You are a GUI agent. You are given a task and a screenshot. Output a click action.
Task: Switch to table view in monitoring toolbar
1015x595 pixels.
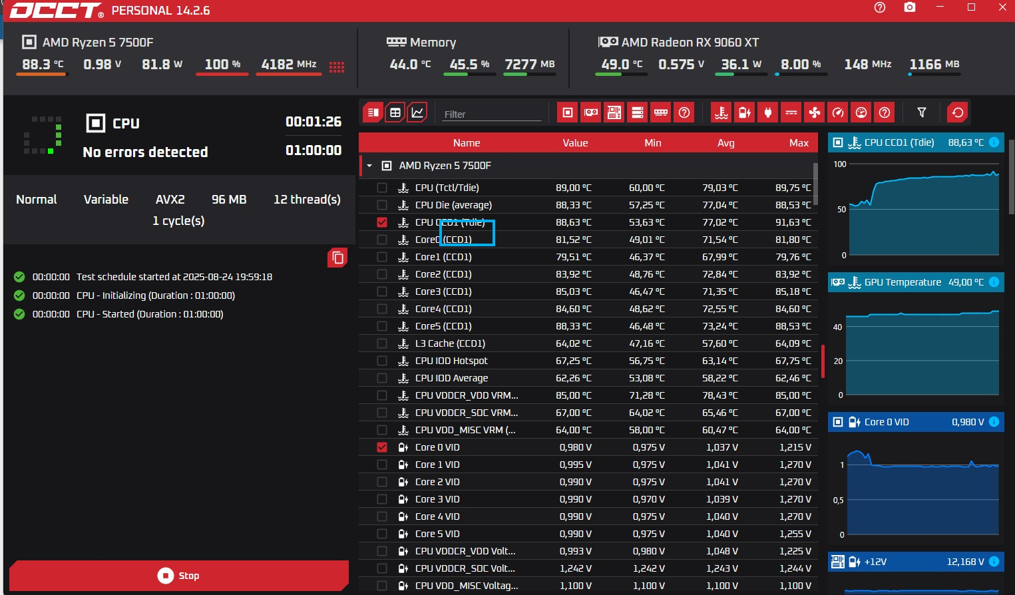pos(395,112)
